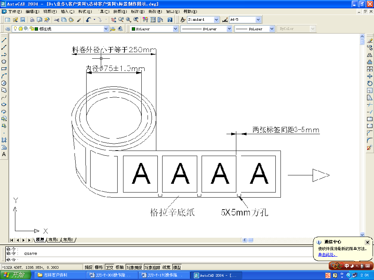Toggle 对象捕捉 (Object Snap) in the status bar
The height and width of the screenshot is (280, 374).
(x=134, y=267)
